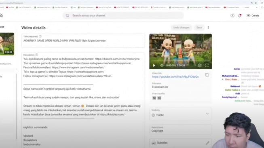
Task: Open the discord.com/invite/motionime link text
Action: tap(117, 59)
